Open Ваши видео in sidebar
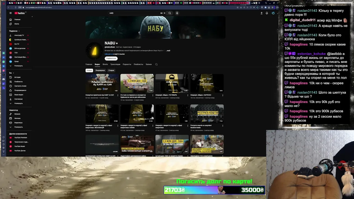This screenshot has height=199, width=354. 19,95
